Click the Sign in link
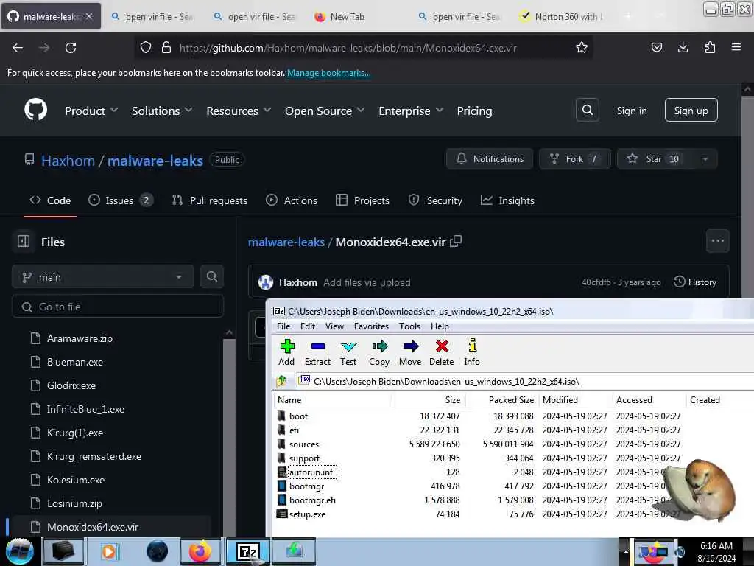The height and width of the screenshot is (566, 754). (x=631, y=111)
